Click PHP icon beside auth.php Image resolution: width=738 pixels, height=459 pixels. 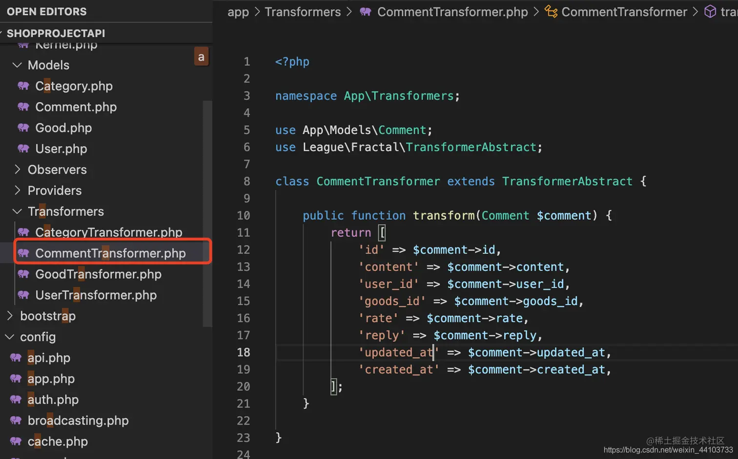pos(16,400)
